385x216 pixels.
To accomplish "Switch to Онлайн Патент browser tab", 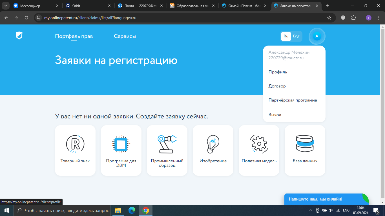I will point(245,6).
